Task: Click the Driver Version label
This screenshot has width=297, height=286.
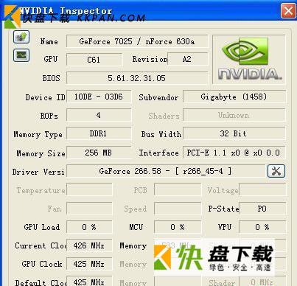Action: [x=38, y=172]
